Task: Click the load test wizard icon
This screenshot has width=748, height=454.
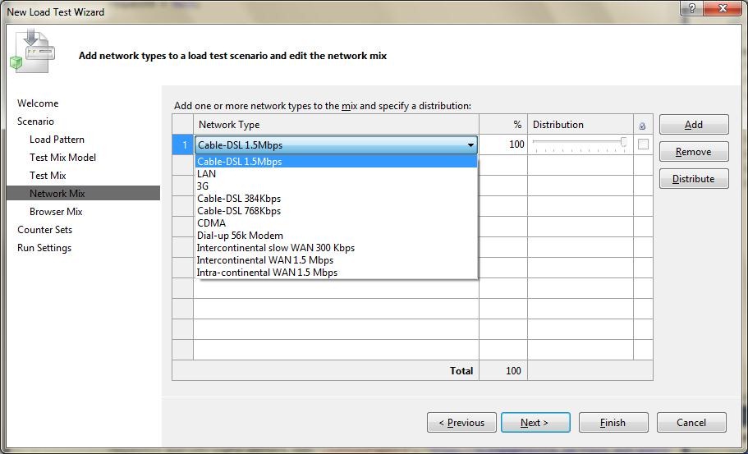Action: tap(33, 51)
